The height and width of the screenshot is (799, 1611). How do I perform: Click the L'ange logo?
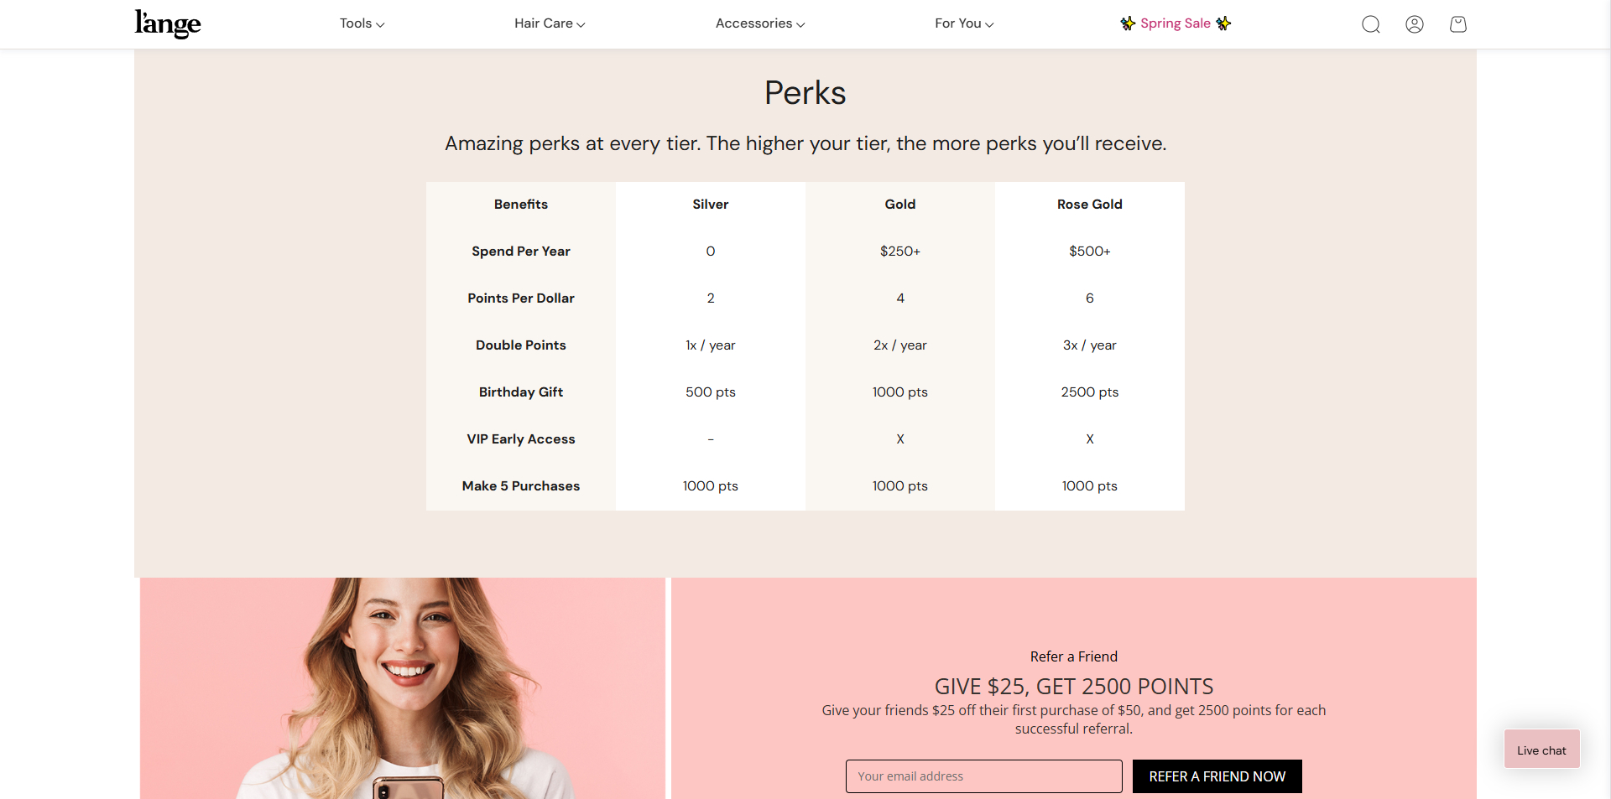tap(168, 23)
